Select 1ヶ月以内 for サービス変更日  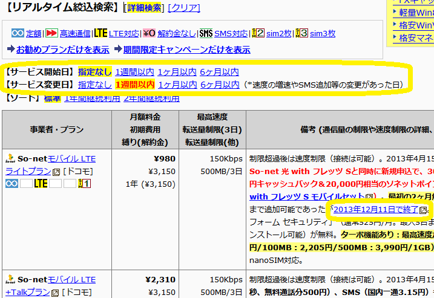(x=178, y=85)
